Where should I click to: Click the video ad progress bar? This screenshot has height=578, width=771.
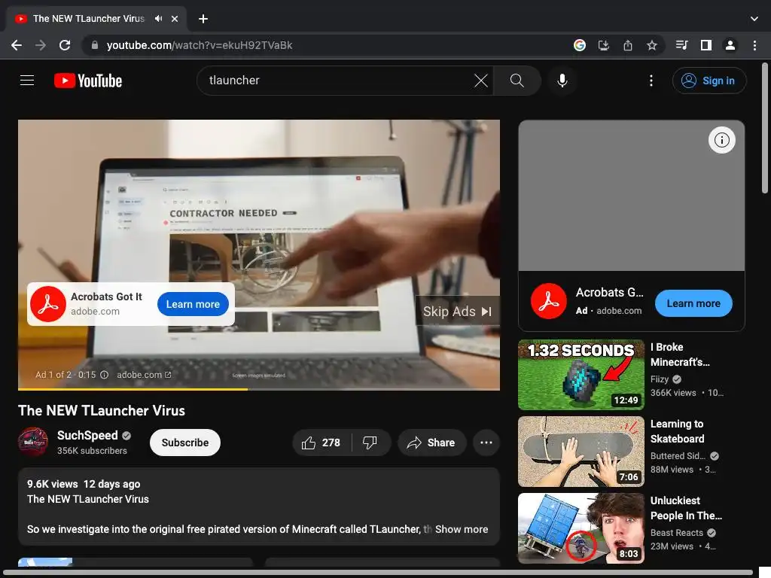tap(259, 389)
